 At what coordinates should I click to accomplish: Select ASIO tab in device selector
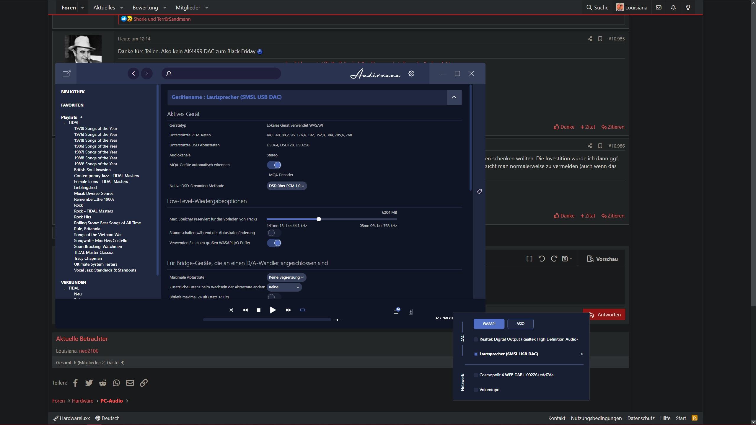[x=520, y=324]
